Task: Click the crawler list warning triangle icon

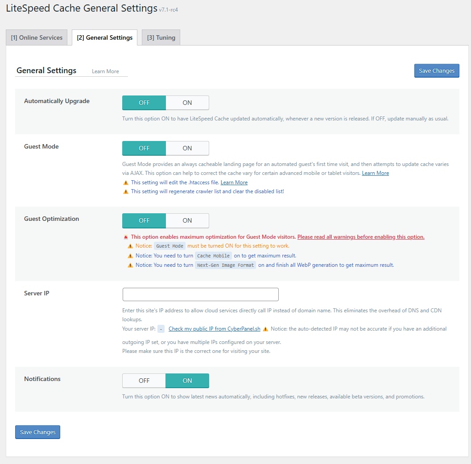Action: [126, 192]
